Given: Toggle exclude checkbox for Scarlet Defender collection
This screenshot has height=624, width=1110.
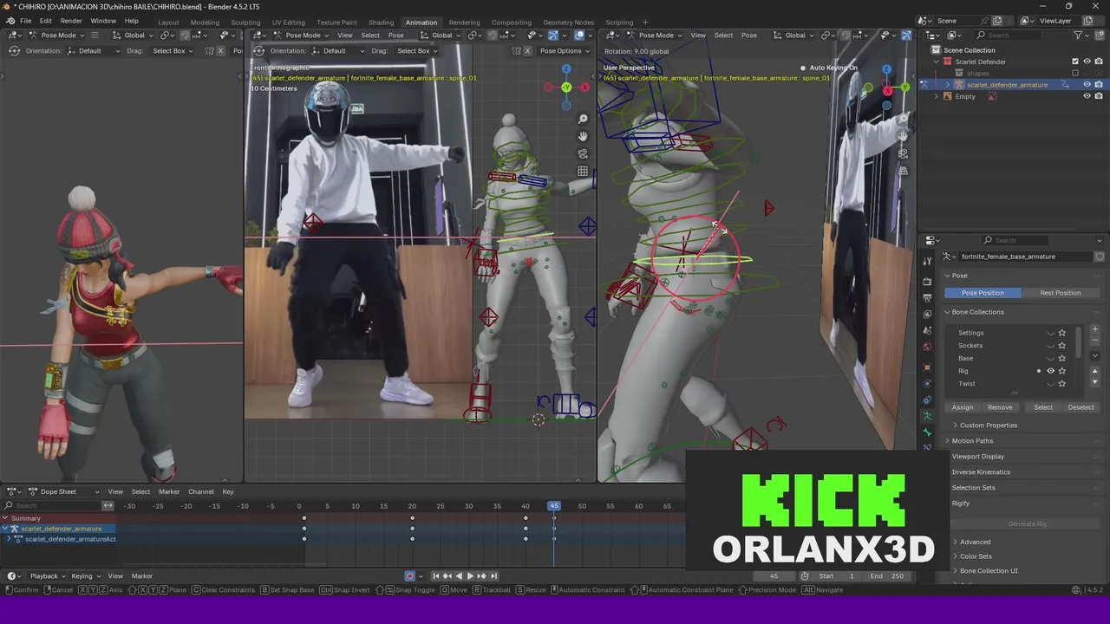Looking at the screenshot, I should click(x=1075, y=62).
